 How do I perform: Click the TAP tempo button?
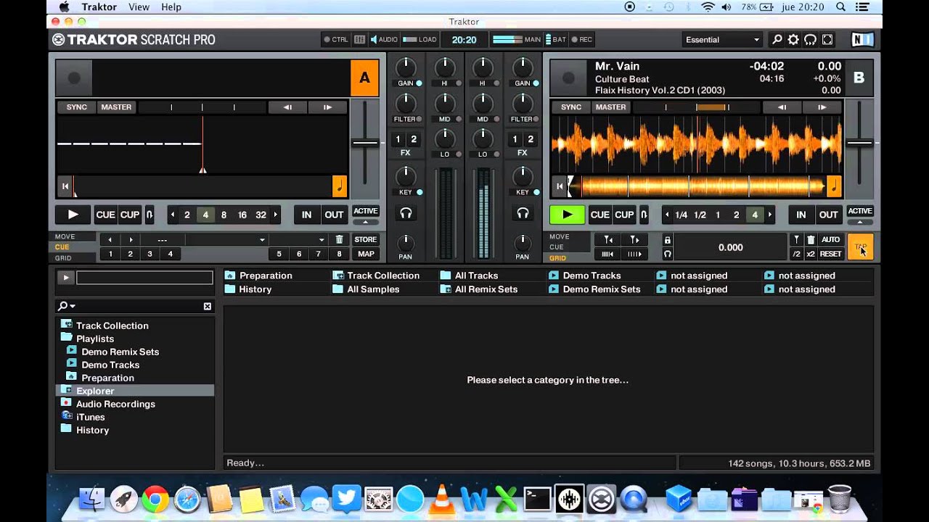point(860,247)
